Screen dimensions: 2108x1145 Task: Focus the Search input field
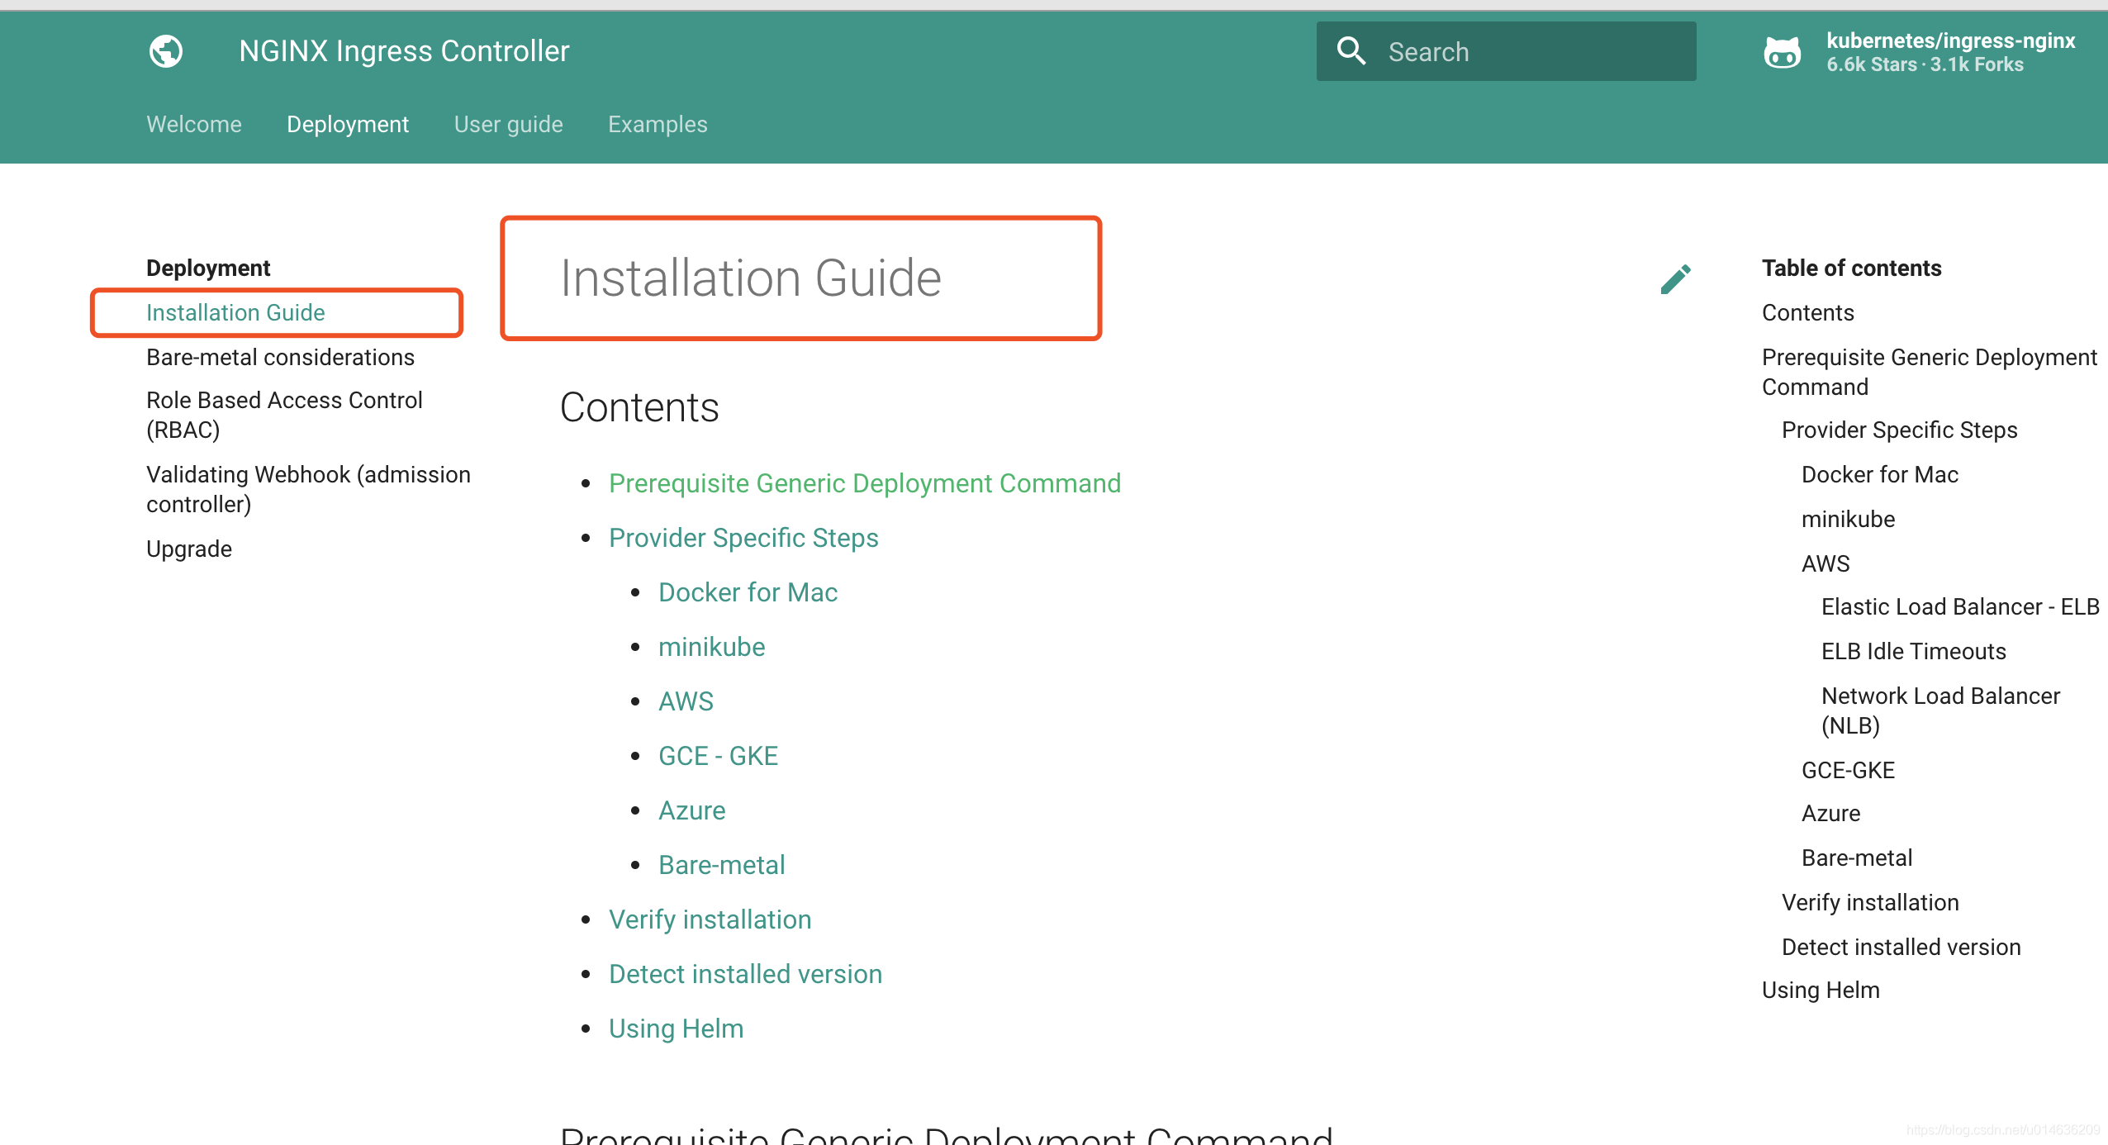coord(1506,51)
